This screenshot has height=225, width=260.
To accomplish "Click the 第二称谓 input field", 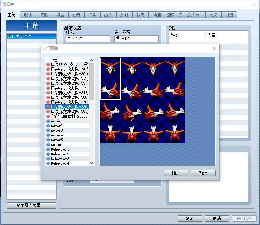I will 136,39.
